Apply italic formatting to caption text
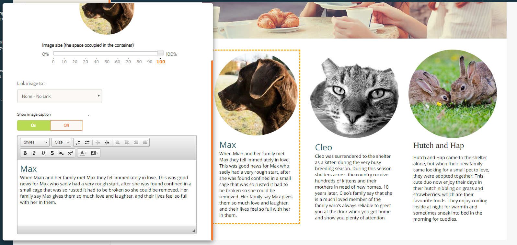 (34, 153)
